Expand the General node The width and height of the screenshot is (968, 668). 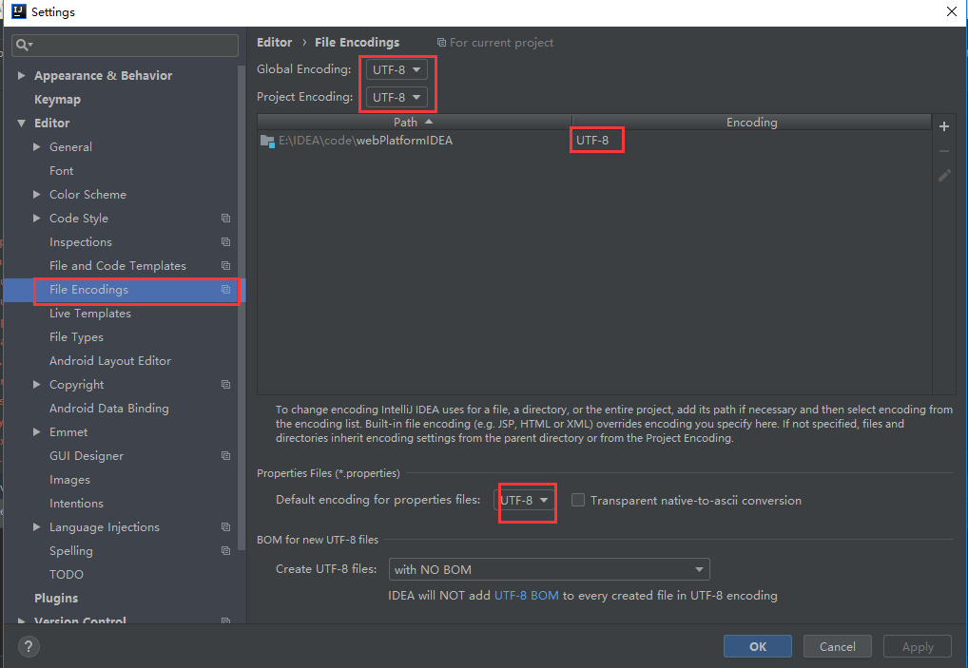click(x=36, y=146)
